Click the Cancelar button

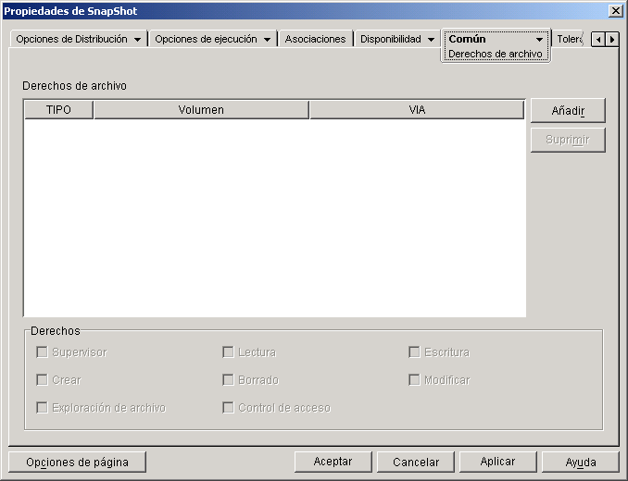click(x=416, y=462)
